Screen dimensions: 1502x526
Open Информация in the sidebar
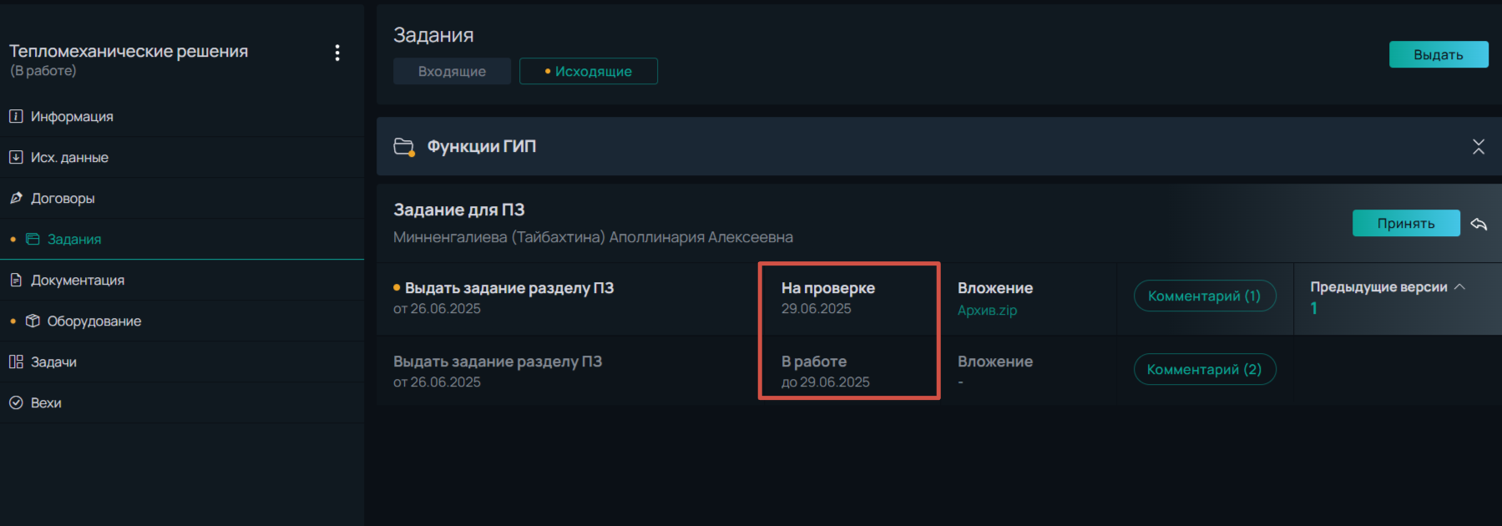click(x=182, y=116)
